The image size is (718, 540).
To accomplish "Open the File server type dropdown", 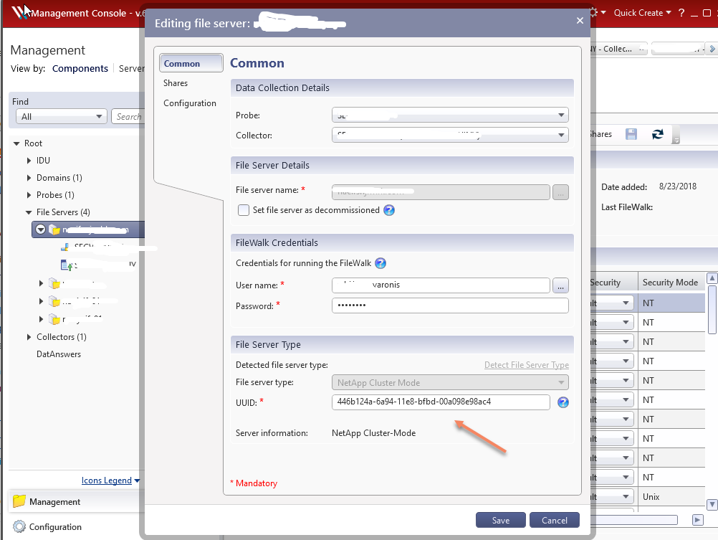I will 450,382.
